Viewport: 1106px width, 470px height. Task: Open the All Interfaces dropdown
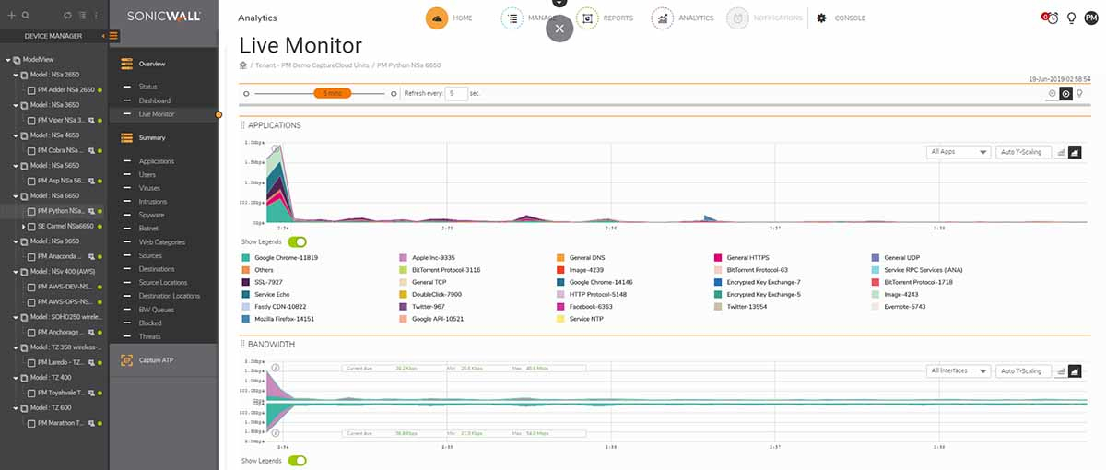click(959, 370)
